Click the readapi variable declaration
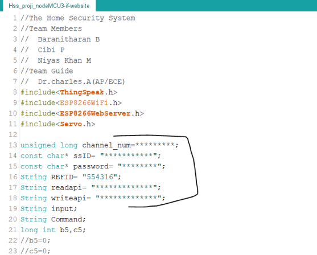Image resolution: width=317 pixels, height=255 pixels. click(x=90, y=187)
